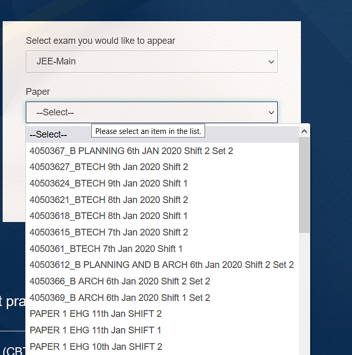Choose PAPER 1 EHG 10th Jan SHIFT 2
Viewport: 352px width, 355px height.
(x=162, y=347)
